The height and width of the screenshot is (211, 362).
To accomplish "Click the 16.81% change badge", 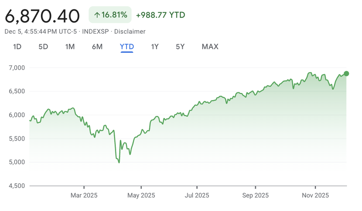I will point(110,15).
